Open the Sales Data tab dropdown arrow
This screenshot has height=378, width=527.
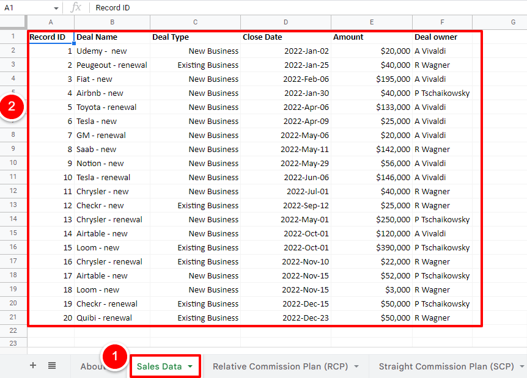pos(190,366)
